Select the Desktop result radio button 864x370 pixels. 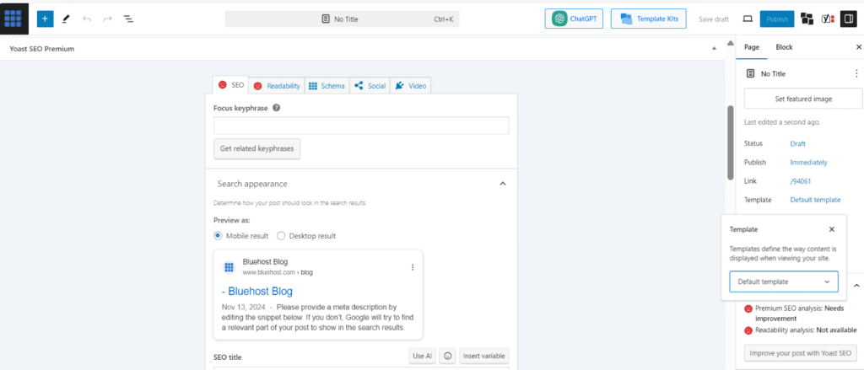(x=281, y=236)
